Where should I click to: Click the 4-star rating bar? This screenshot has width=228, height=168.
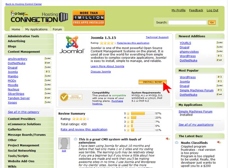click(x=143, y=118)
